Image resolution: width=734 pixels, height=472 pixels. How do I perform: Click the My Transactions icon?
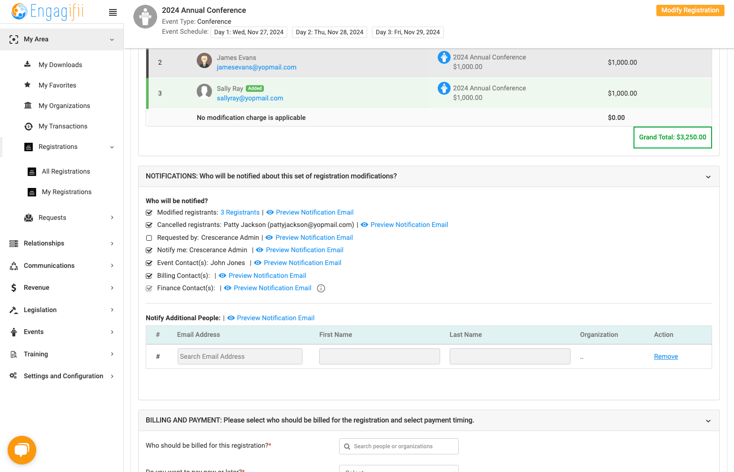pyautogui.click(x=29, y=126)
